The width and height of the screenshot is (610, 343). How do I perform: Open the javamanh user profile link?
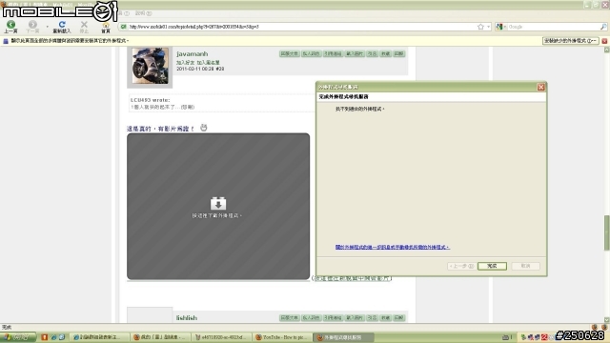click(x=192, y=53)
